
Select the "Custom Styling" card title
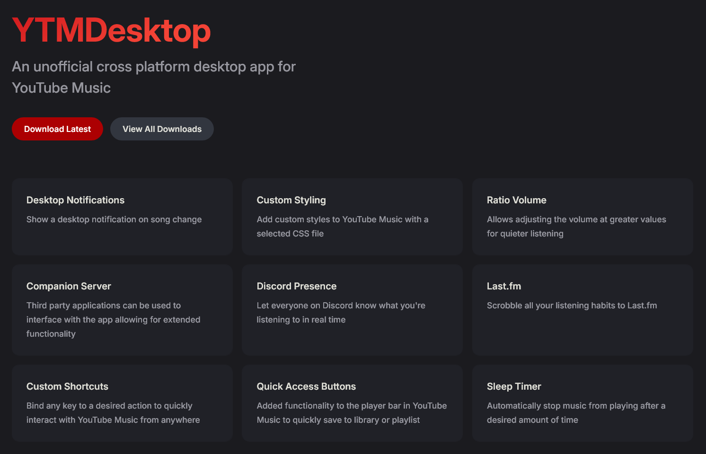(x=291, y=200)
